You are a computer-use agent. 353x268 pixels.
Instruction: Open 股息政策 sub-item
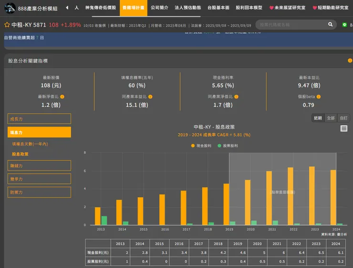pos(20,154)
